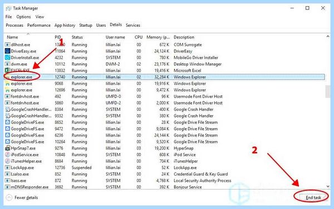Screen dimensions: 334x209
Task: Collapse view with Fewer details arrow
Action: pos(9,198)
